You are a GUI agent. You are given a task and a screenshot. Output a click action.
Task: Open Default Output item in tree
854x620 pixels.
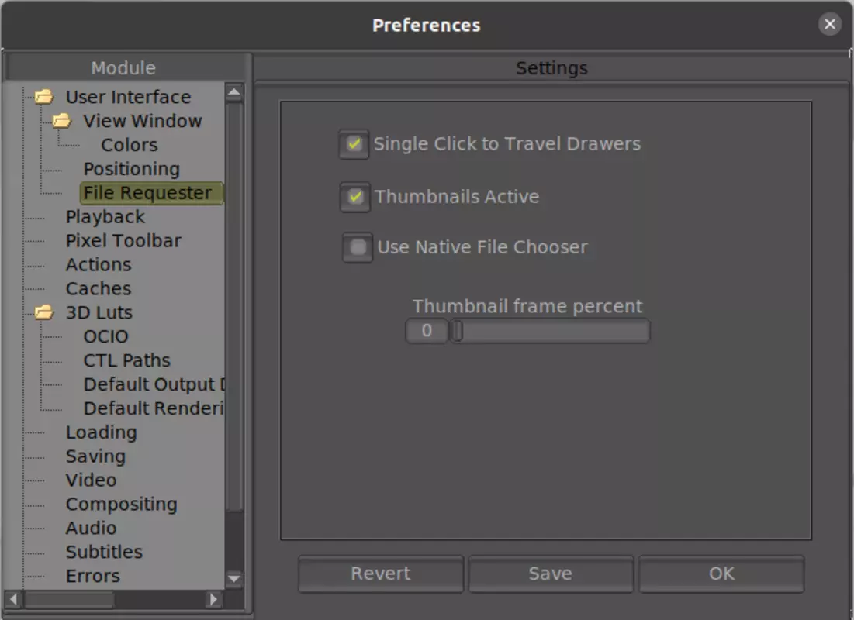[x=154, y=384]
